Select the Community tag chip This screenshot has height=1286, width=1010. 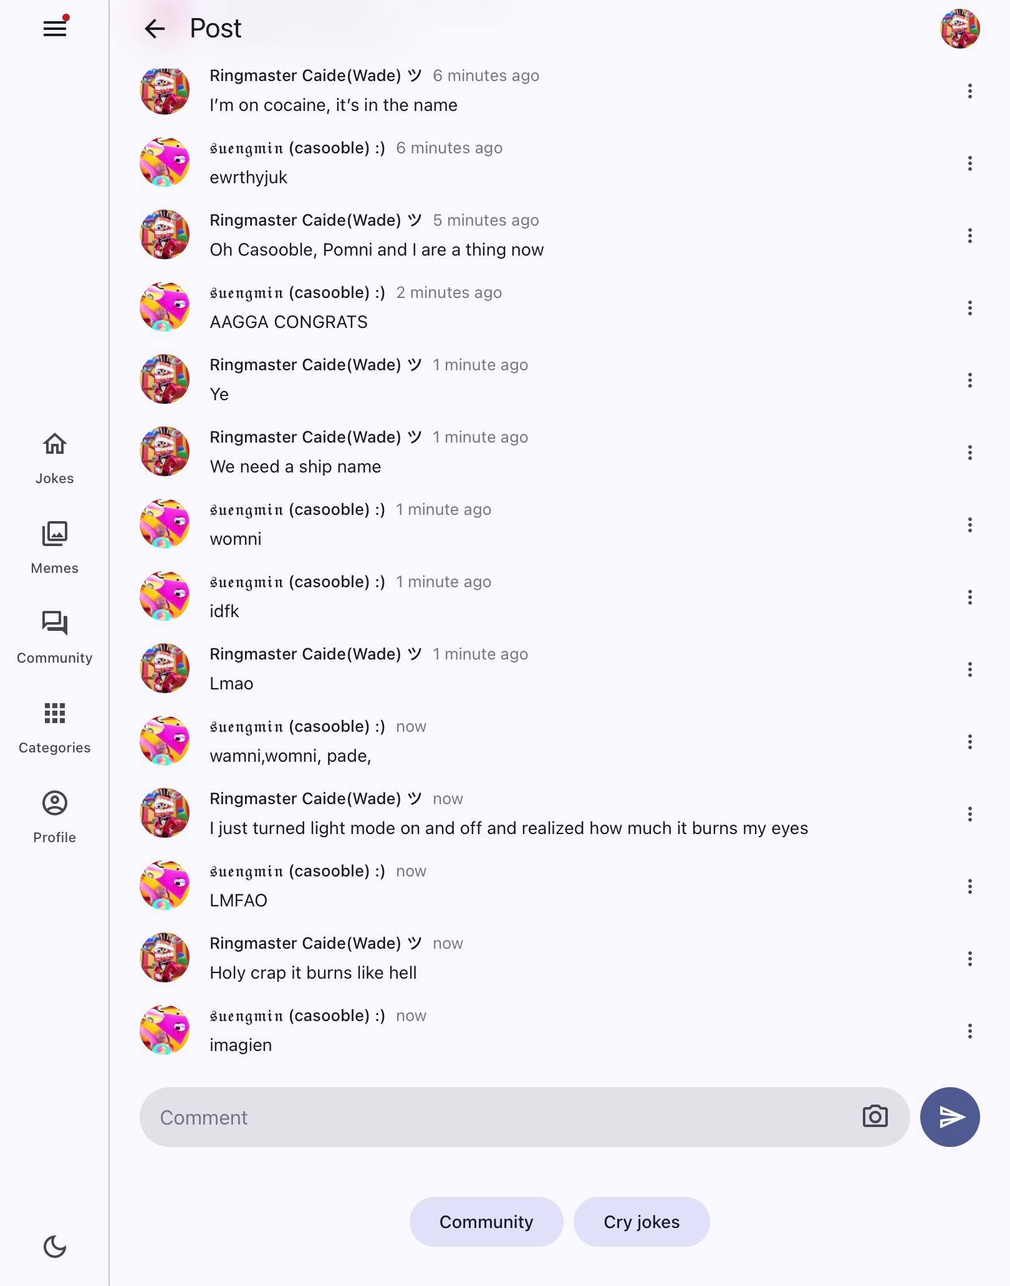coord(486,1222)
